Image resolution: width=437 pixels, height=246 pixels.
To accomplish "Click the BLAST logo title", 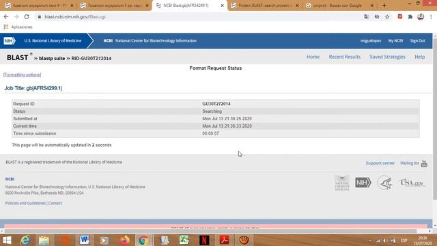I will click(x=17, y=57).
